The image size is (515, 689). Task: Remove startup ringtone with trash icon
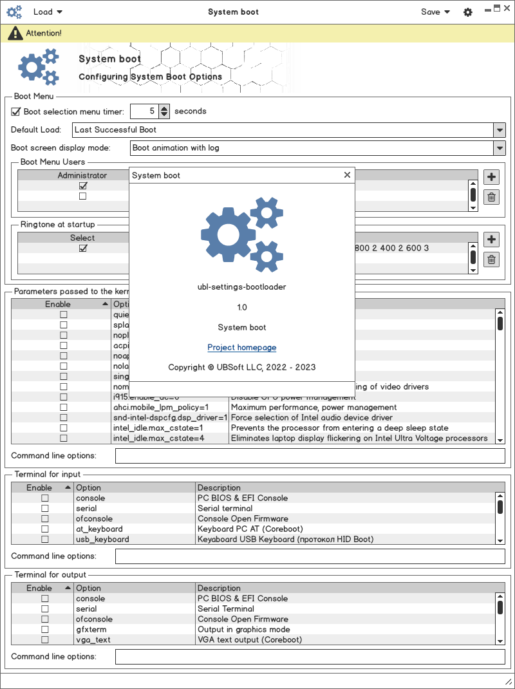(x=491, y=260)
